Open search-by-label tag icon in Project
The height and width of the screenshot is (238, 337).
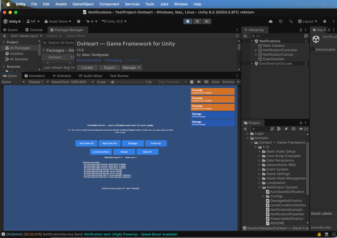[286, 129]
